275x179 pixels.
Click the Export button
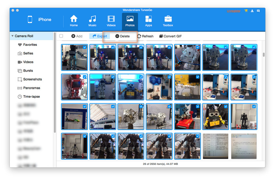point(100,36)
